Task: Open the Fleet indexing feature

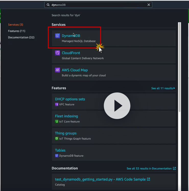Action: 66,116
